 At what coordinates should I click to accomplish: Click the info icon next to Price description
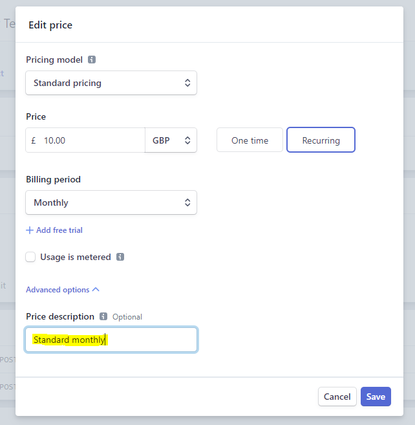tap(103, 316)
